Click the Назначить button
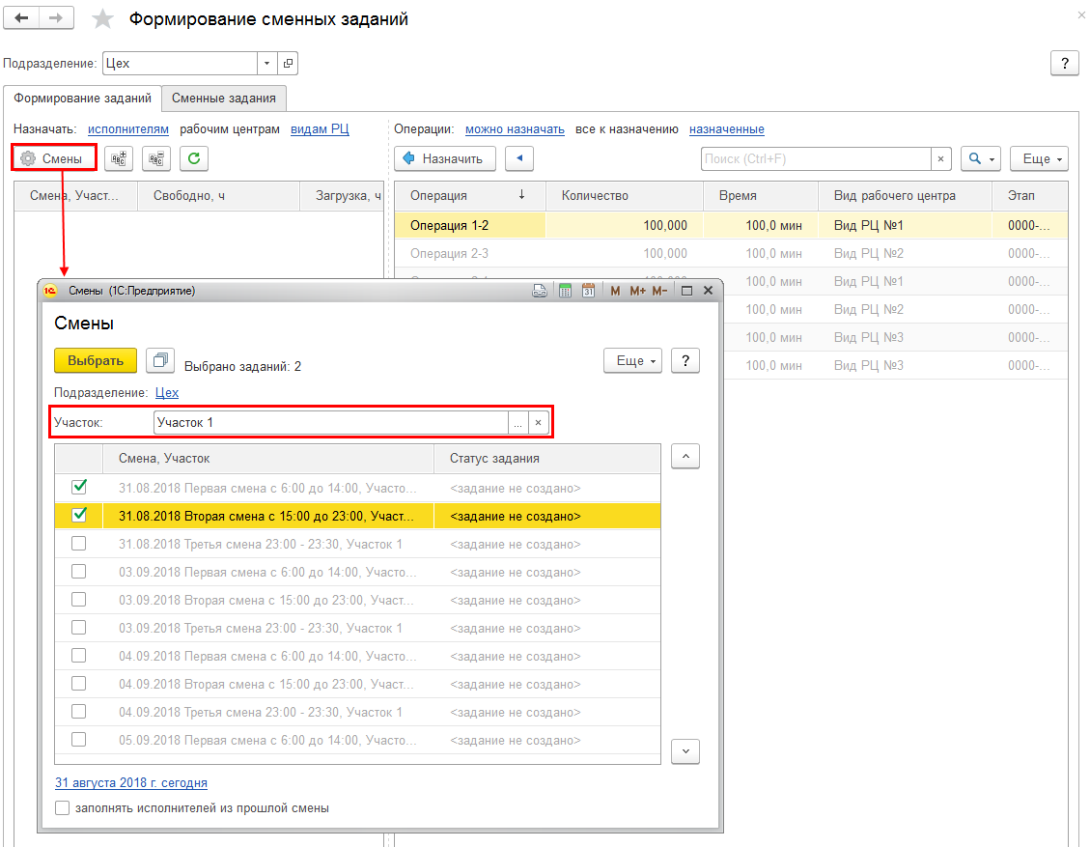Image resolution: width=1090 pixels, height=847 pixels. coord(445,158)
